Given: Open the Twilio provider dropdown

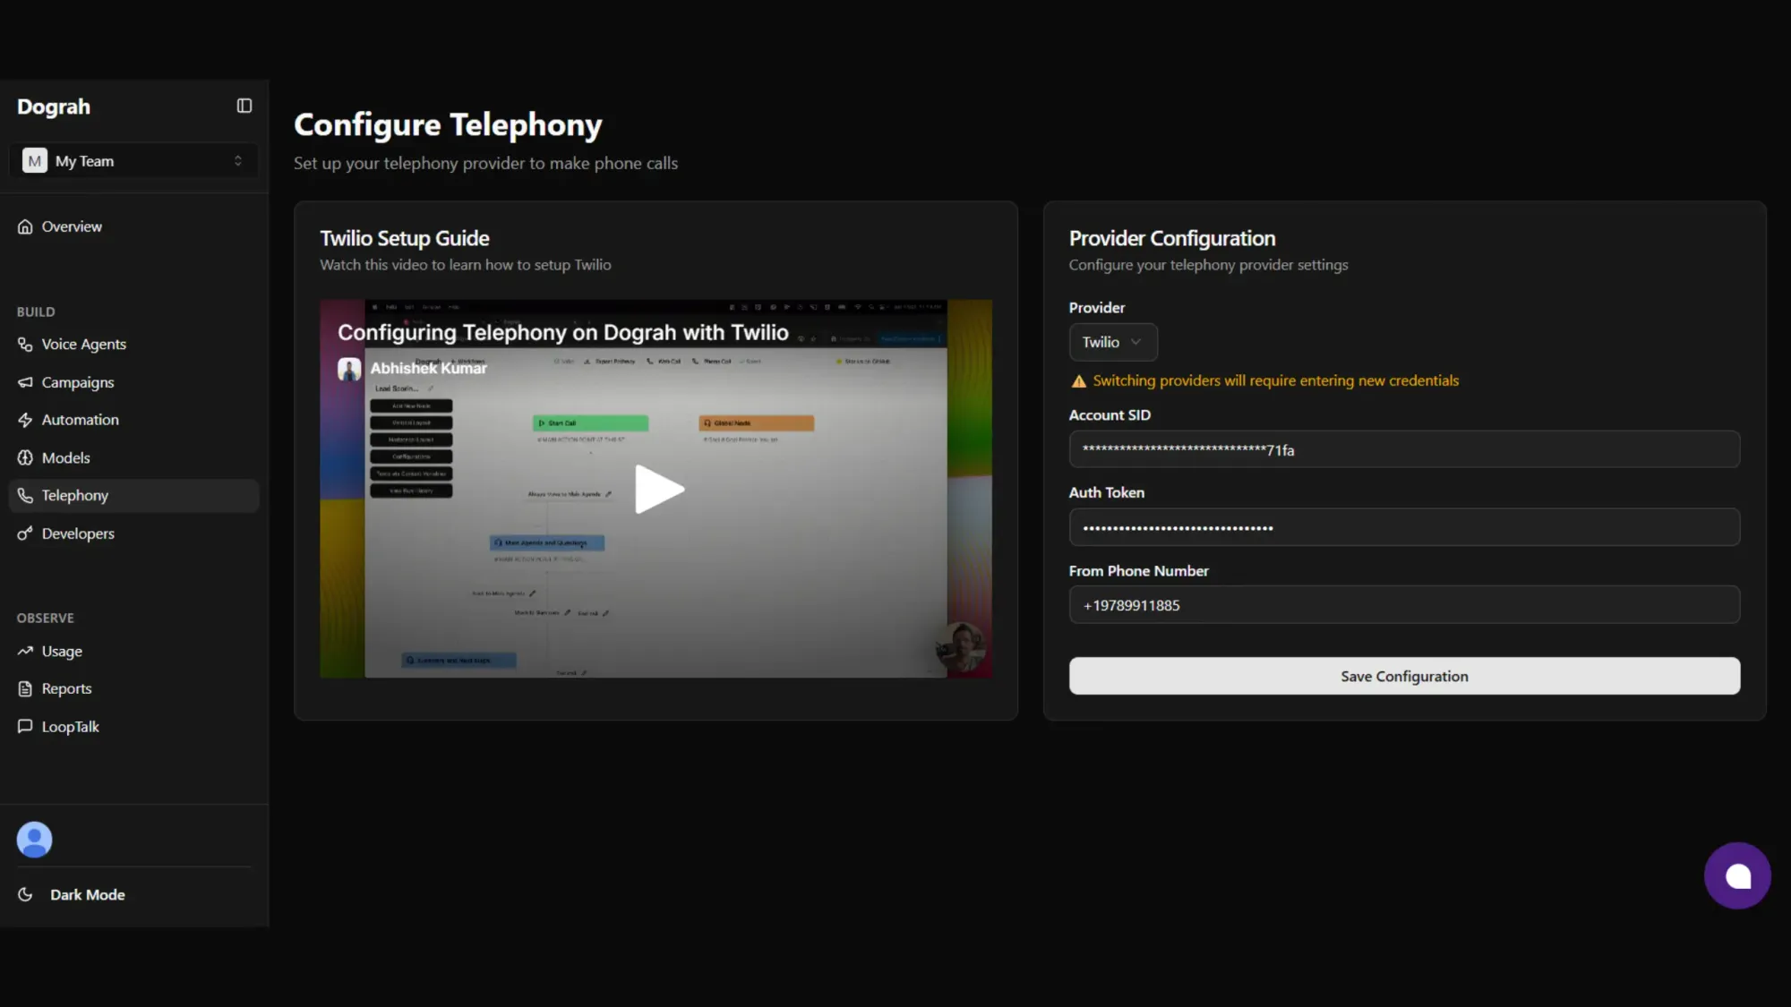Looking at the screenshot, I should tap(1112, 342).
